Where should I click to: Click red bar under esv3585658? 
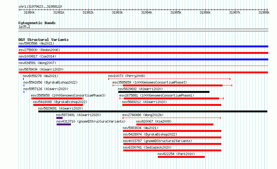coord(57,98)
